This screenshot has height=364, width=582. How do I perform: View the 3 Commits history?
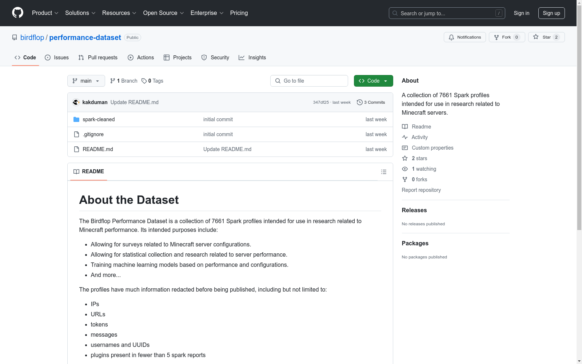coord(371,102)
